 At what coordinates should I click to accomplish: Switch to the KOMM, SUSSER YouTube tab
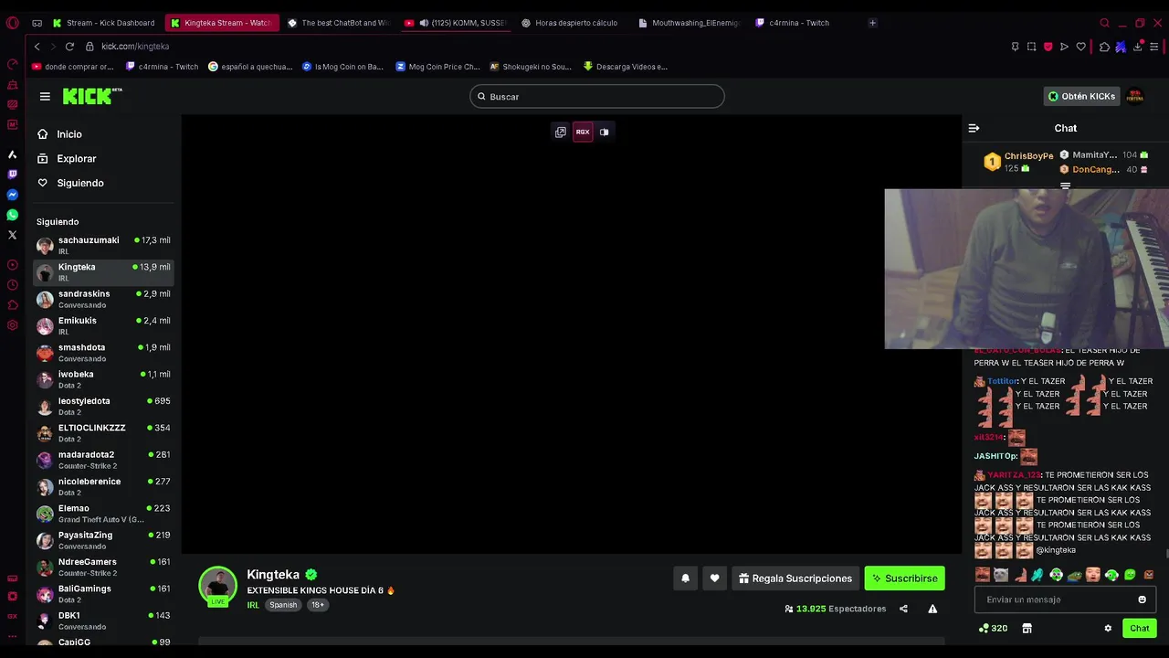(x=456, y=23)
